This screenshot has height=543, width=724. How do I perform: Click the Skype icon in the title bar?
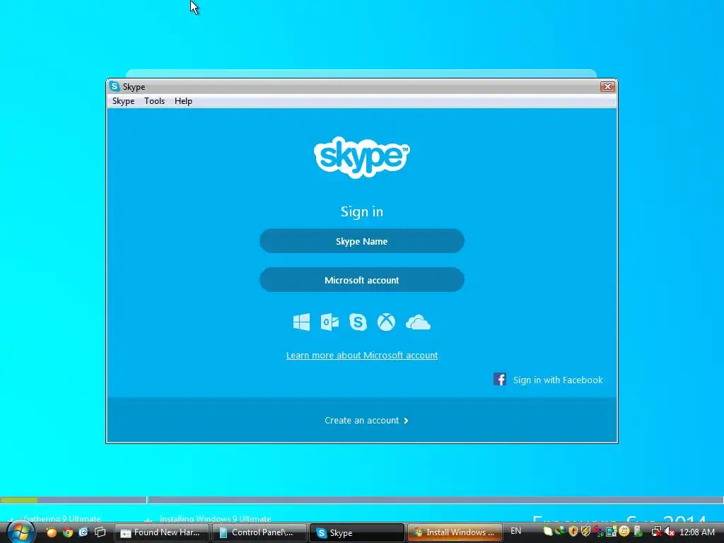click(115, 86)
